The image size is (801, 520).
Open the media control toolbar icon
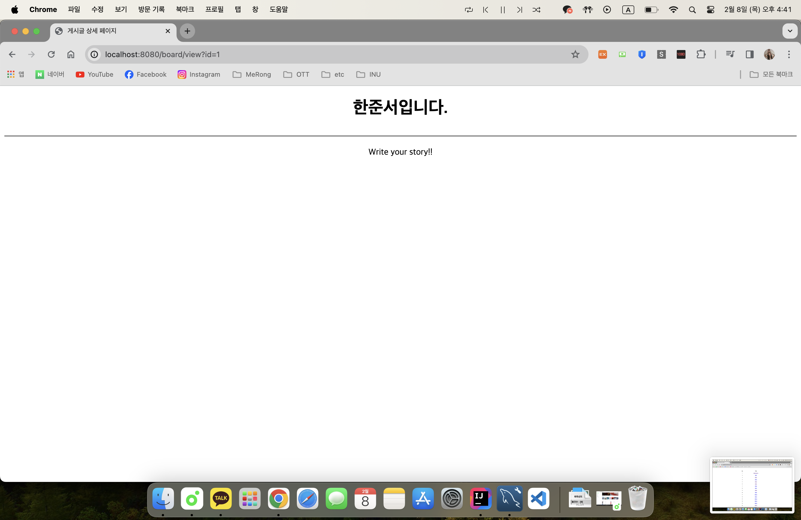point(730,54)
